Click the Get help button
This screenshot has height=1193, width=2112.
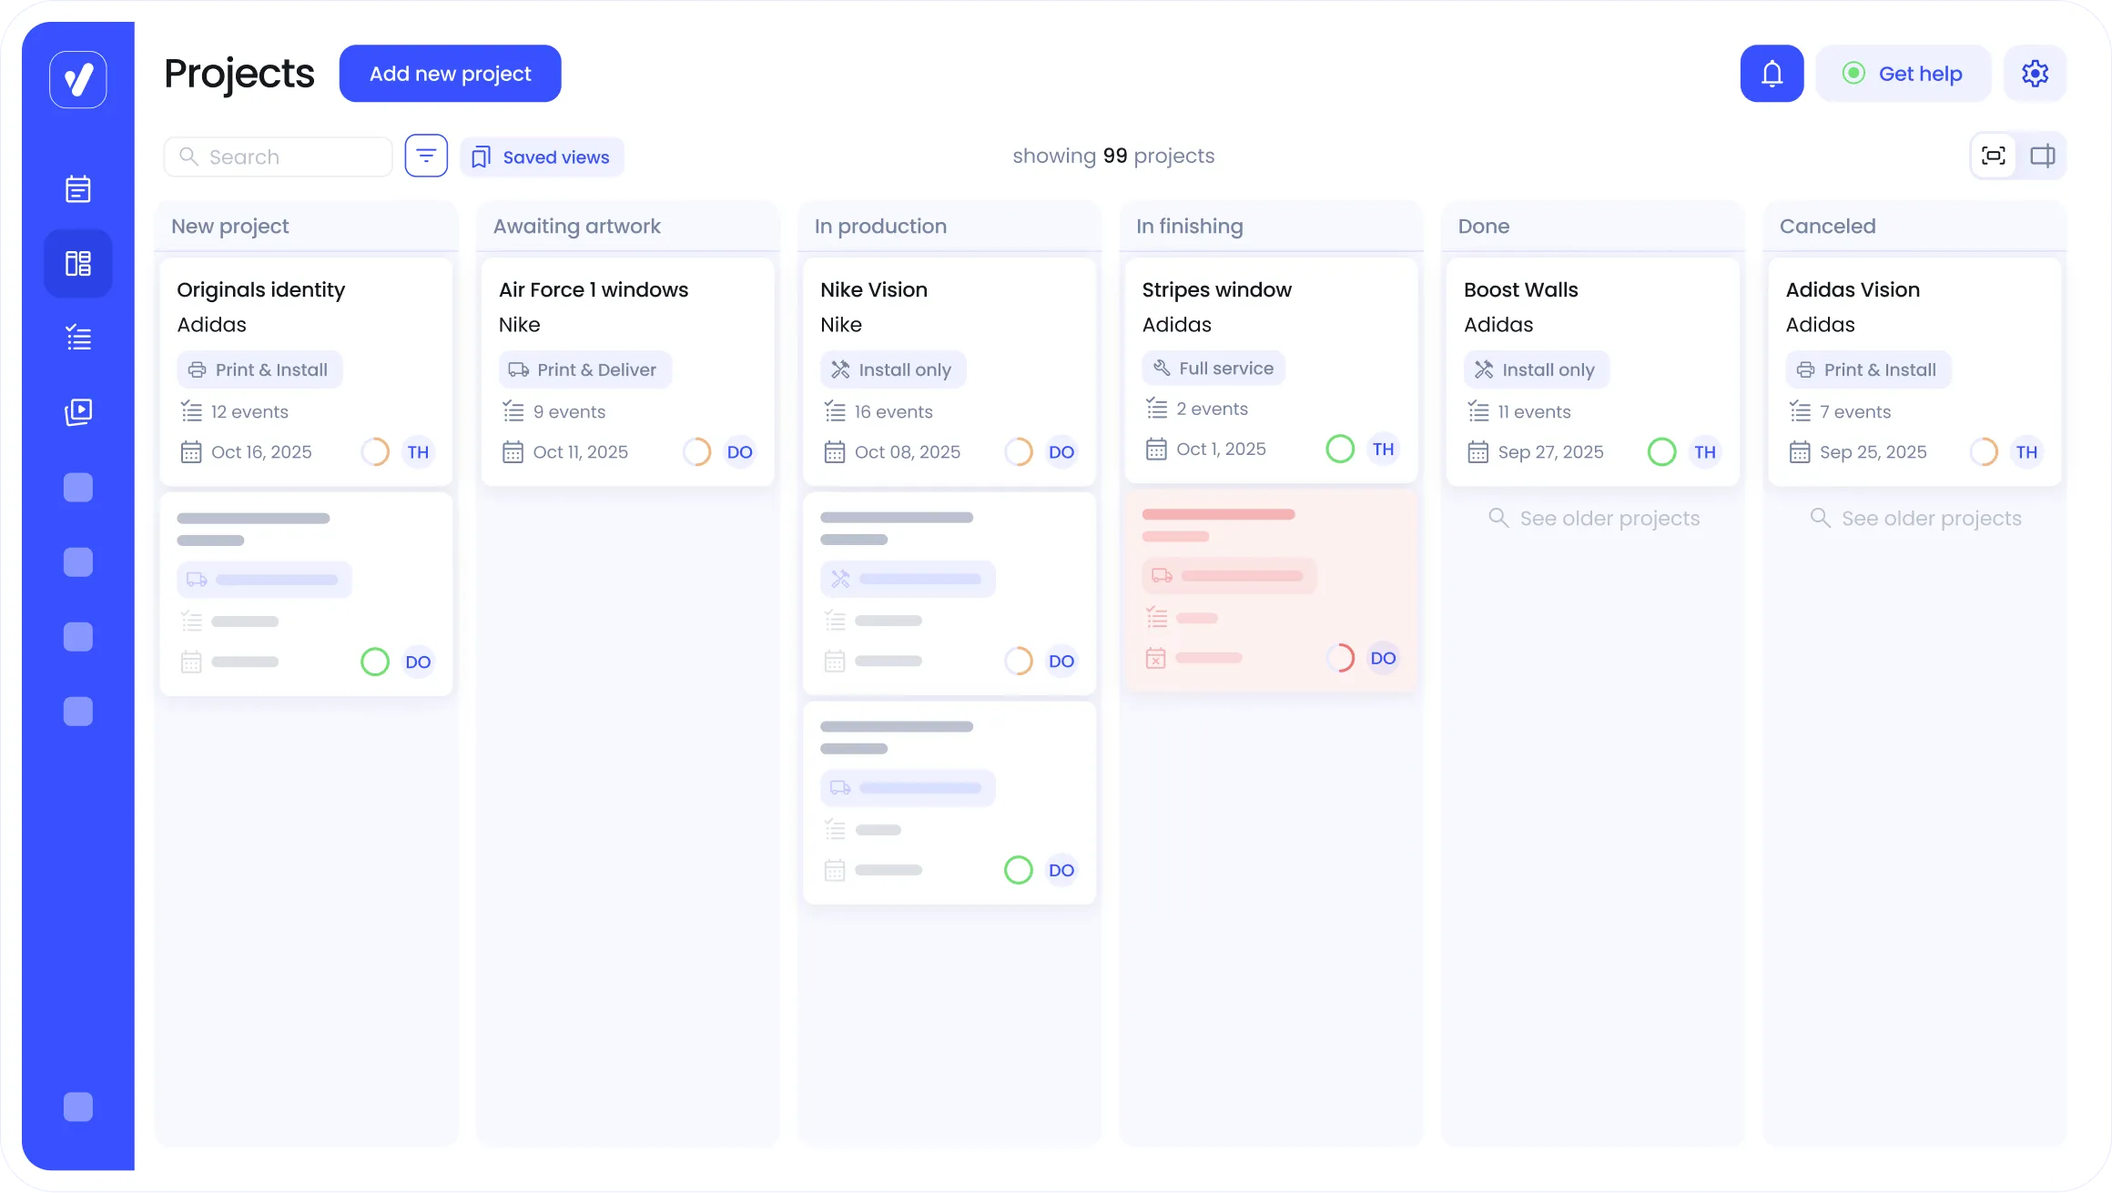point(1903,74)
